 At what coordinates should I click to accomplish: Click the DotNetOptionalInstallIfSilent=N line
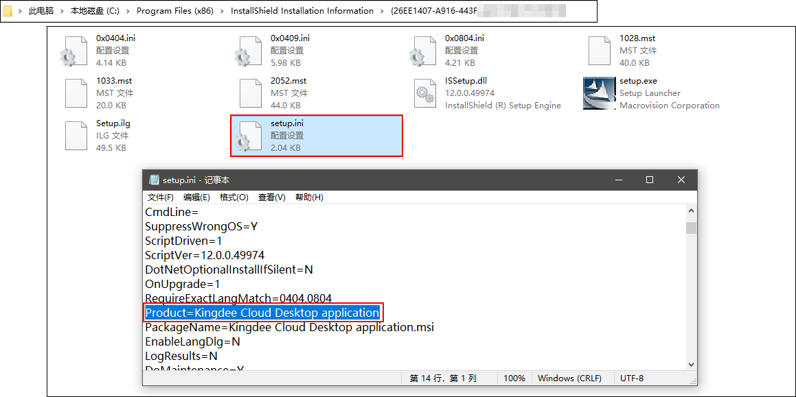pyautogui.click(x=229, y=269)
